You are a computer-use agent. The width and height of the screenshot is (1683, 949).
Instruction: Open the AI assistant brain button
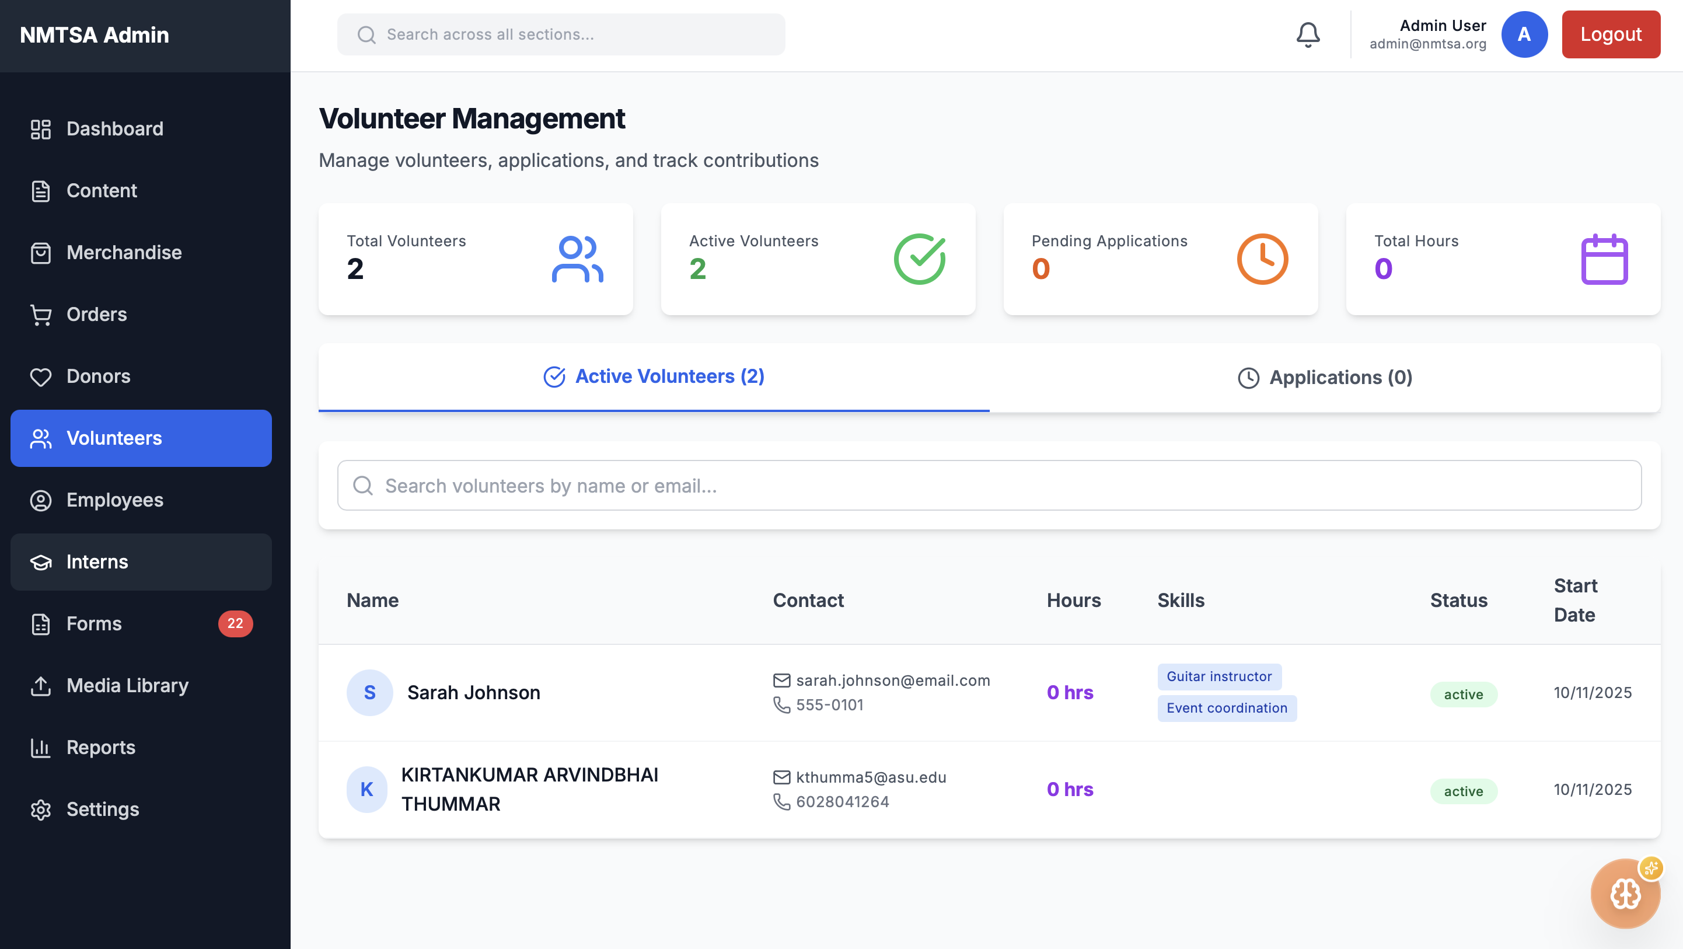pyautogui.click(x=1625, y=893)
